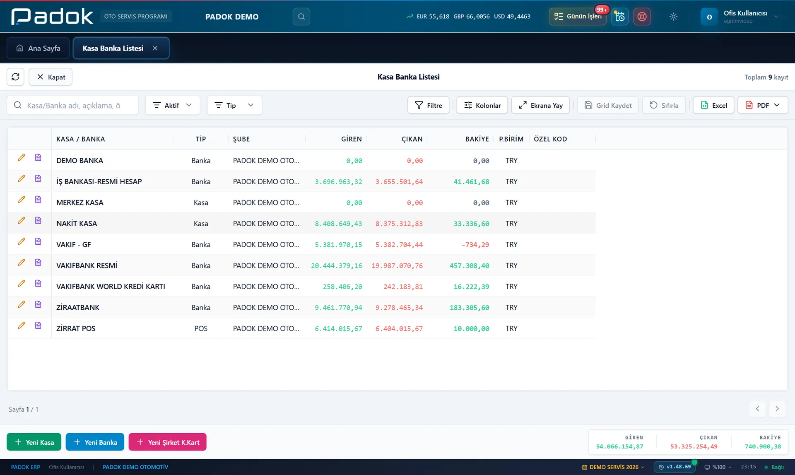Open document icon for MERKEZ KASA
This screenshot has width=795, height=475.
point(38,200)
